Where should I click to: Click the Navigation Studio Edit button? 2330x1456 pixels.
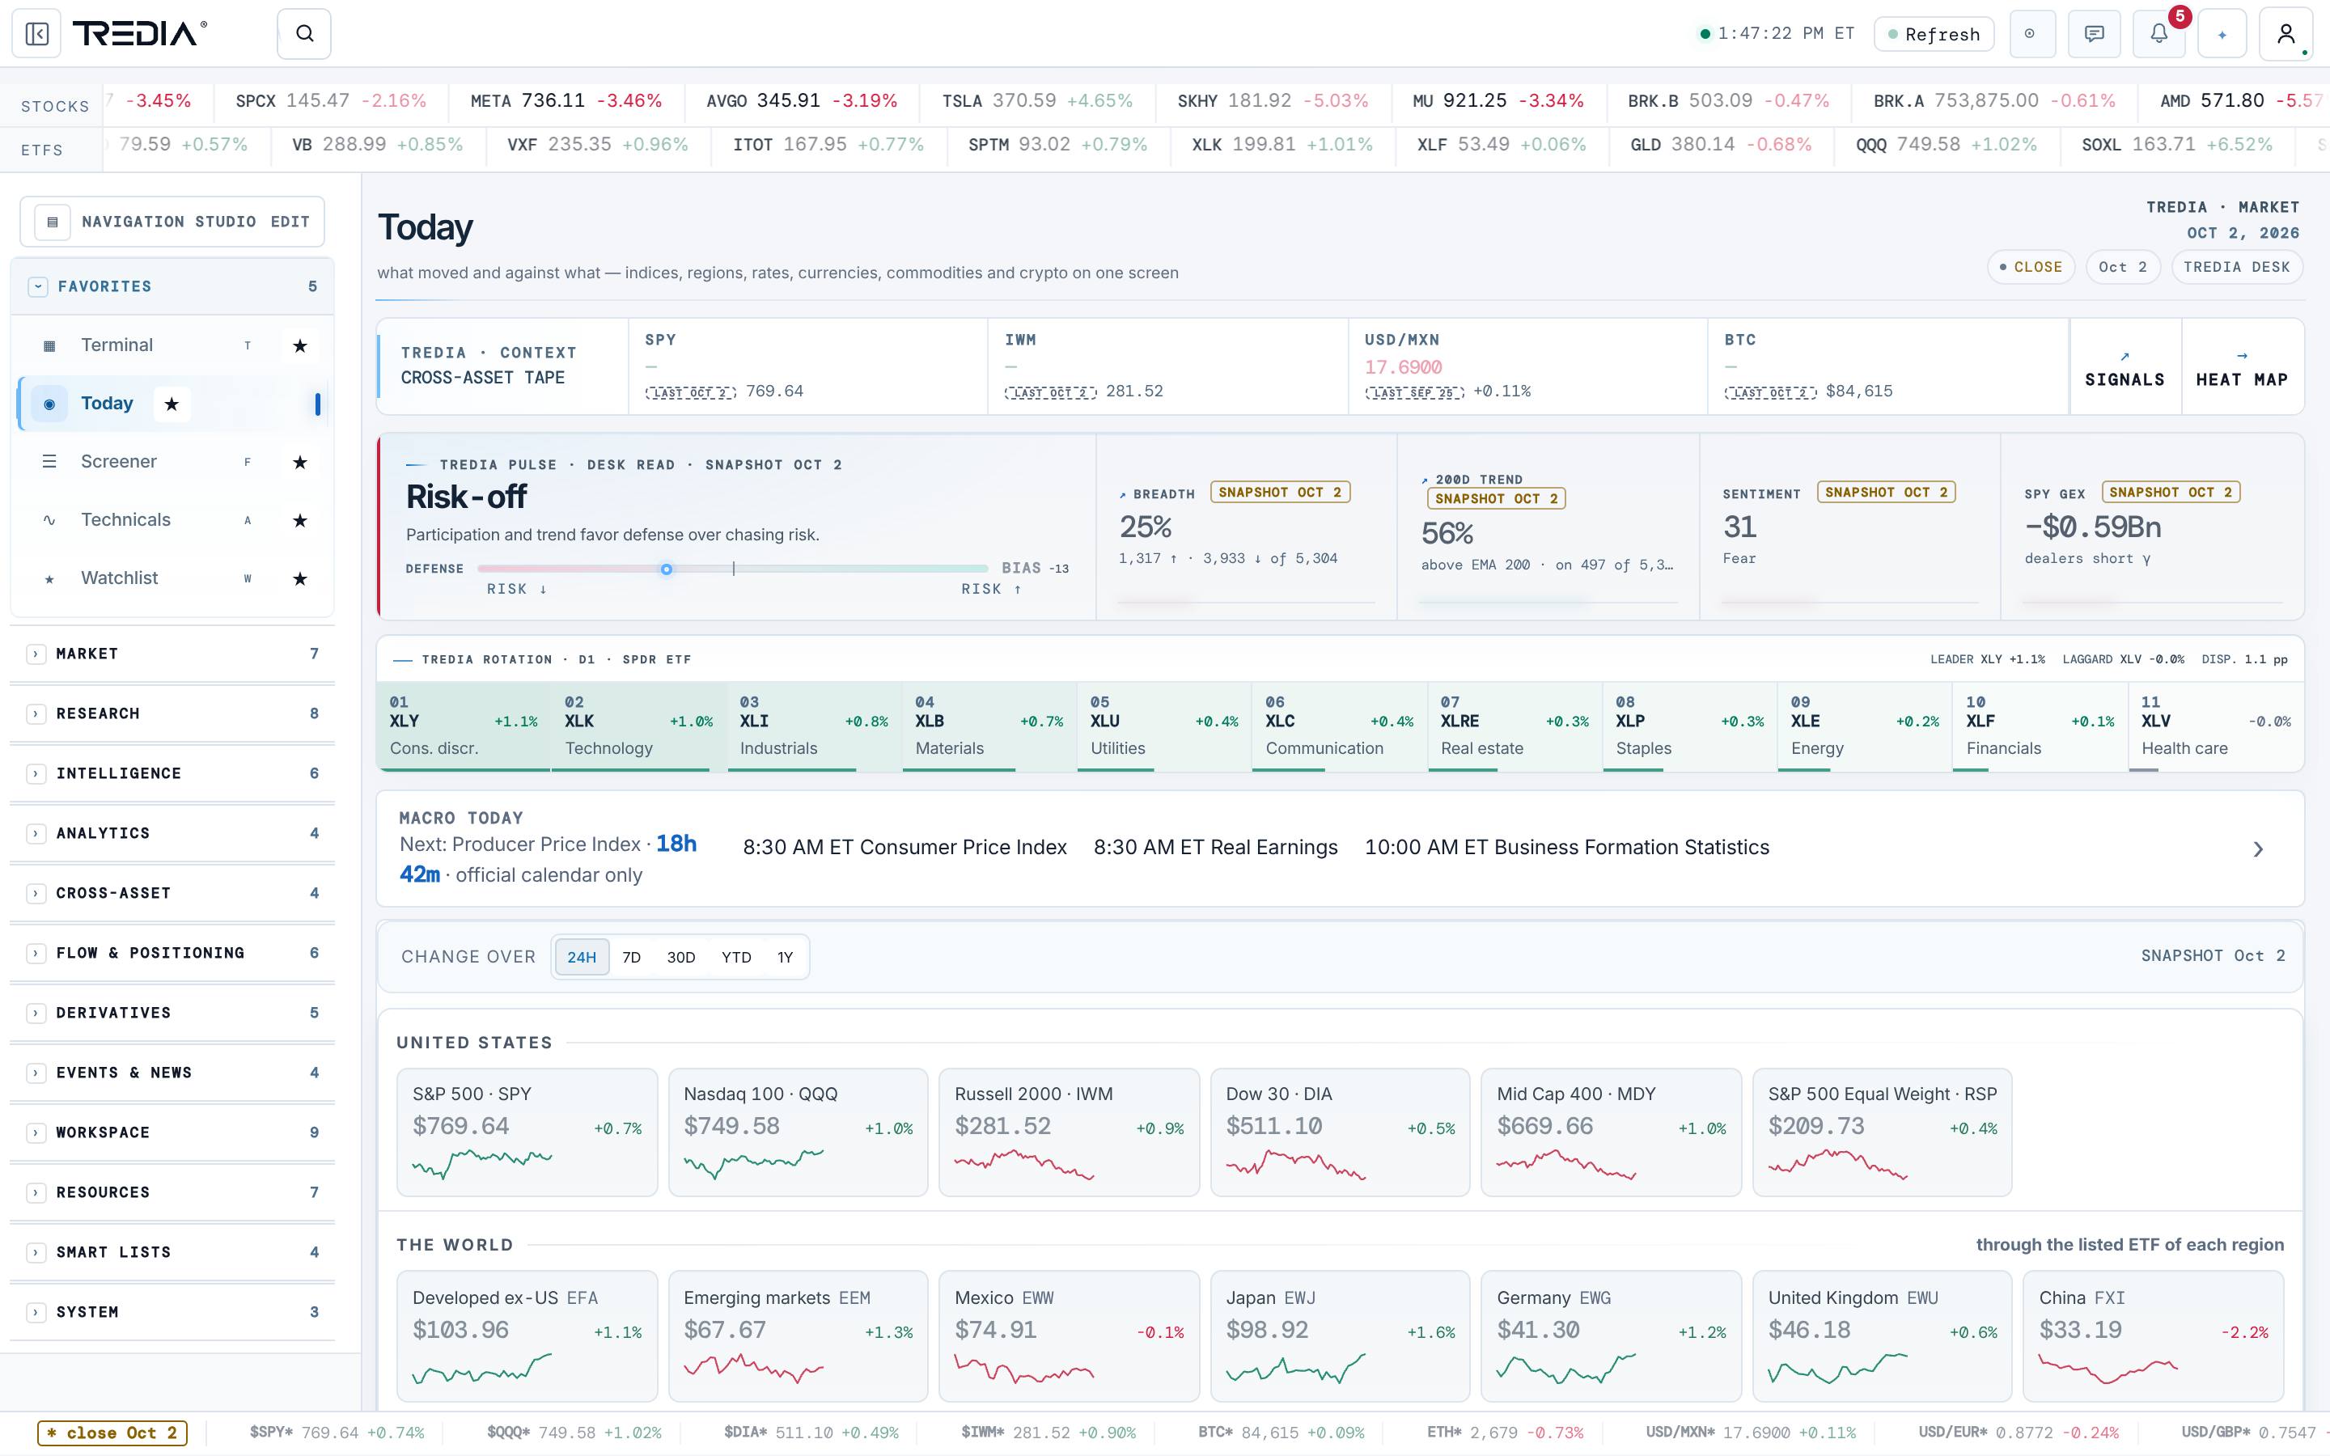(290, 222)
